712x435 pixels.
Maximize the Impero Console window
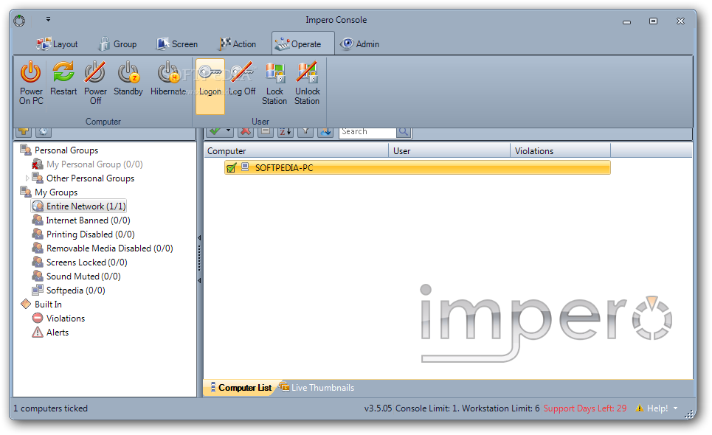click(x=653, y=21)
